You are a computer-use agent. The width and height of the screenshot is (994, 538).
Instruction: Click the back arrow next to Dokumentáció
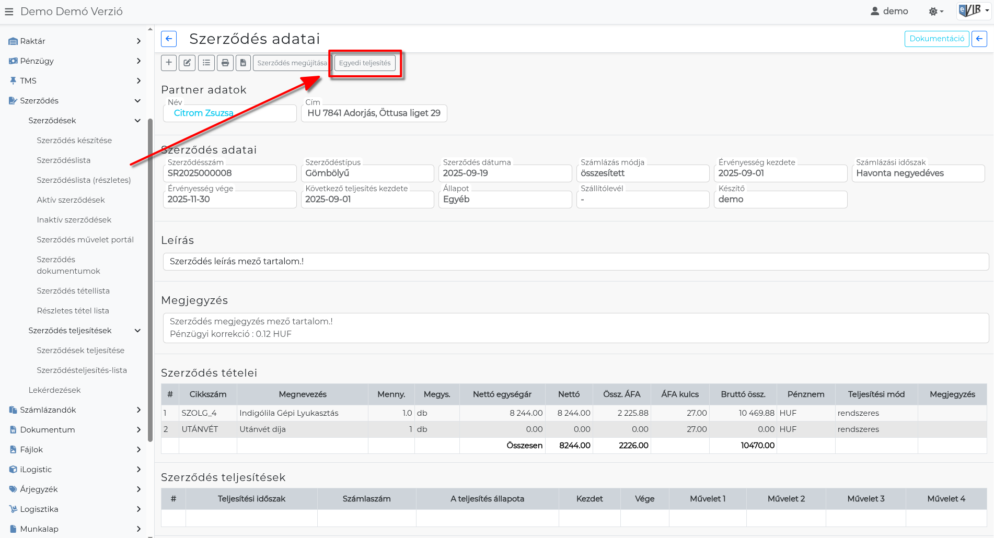click(x=979, y=39)
